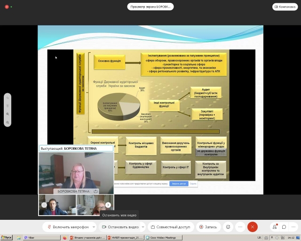Viewport: 301px width, 241px height.
Task: Switch to Вітаємо учасників.pptx taskbar item
Action: tap(87, 238)
